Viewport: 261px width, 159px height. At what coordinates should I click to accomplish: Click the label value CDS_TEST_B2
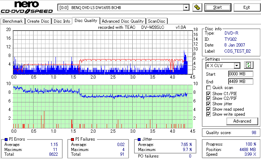click(238, 51)
